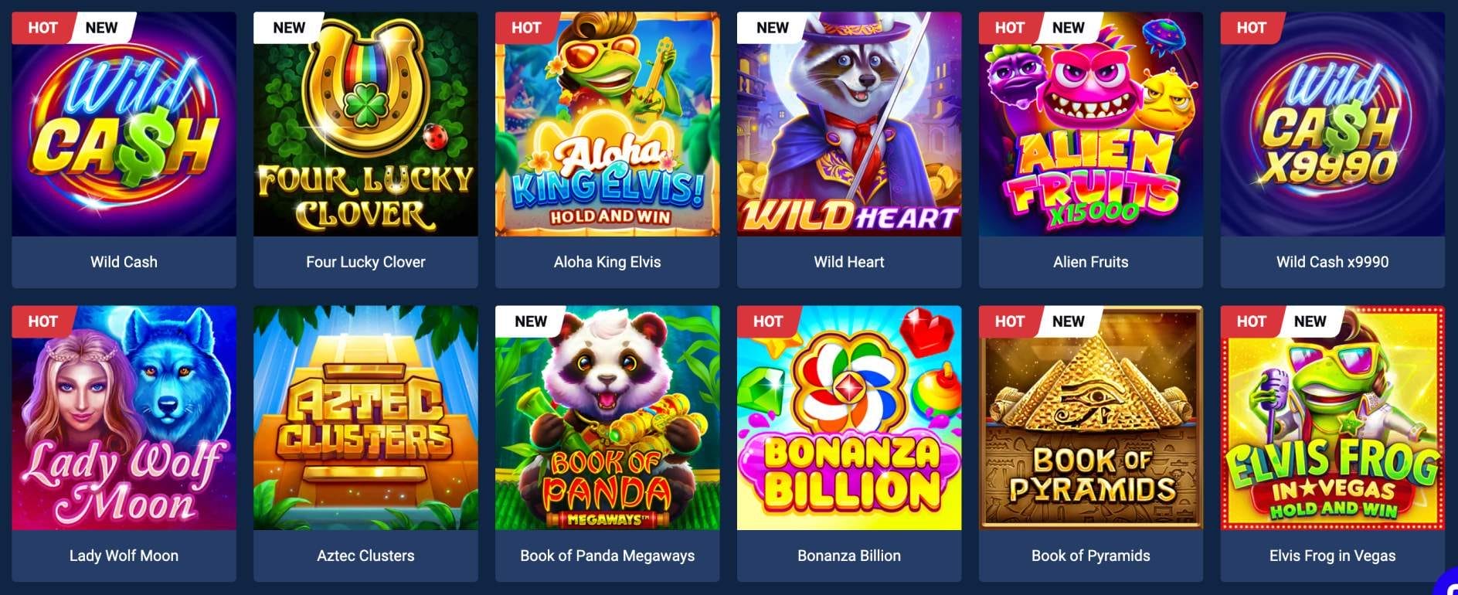Screen dimensions: 1458x595
Task: Open Book of Panda Megaways artwork
Action: coord(607,418)
